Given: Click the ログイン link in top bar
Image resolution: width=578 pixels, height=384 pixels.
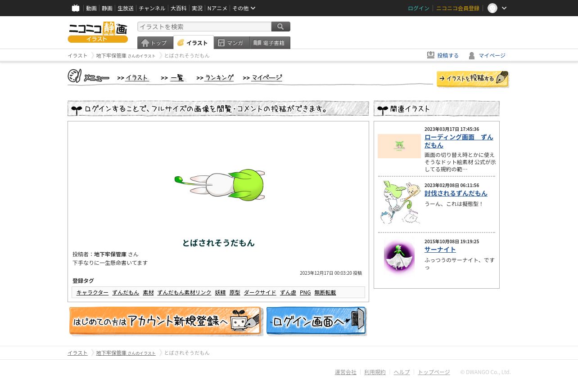Looking at the screenshot, I should coord(419,8).
